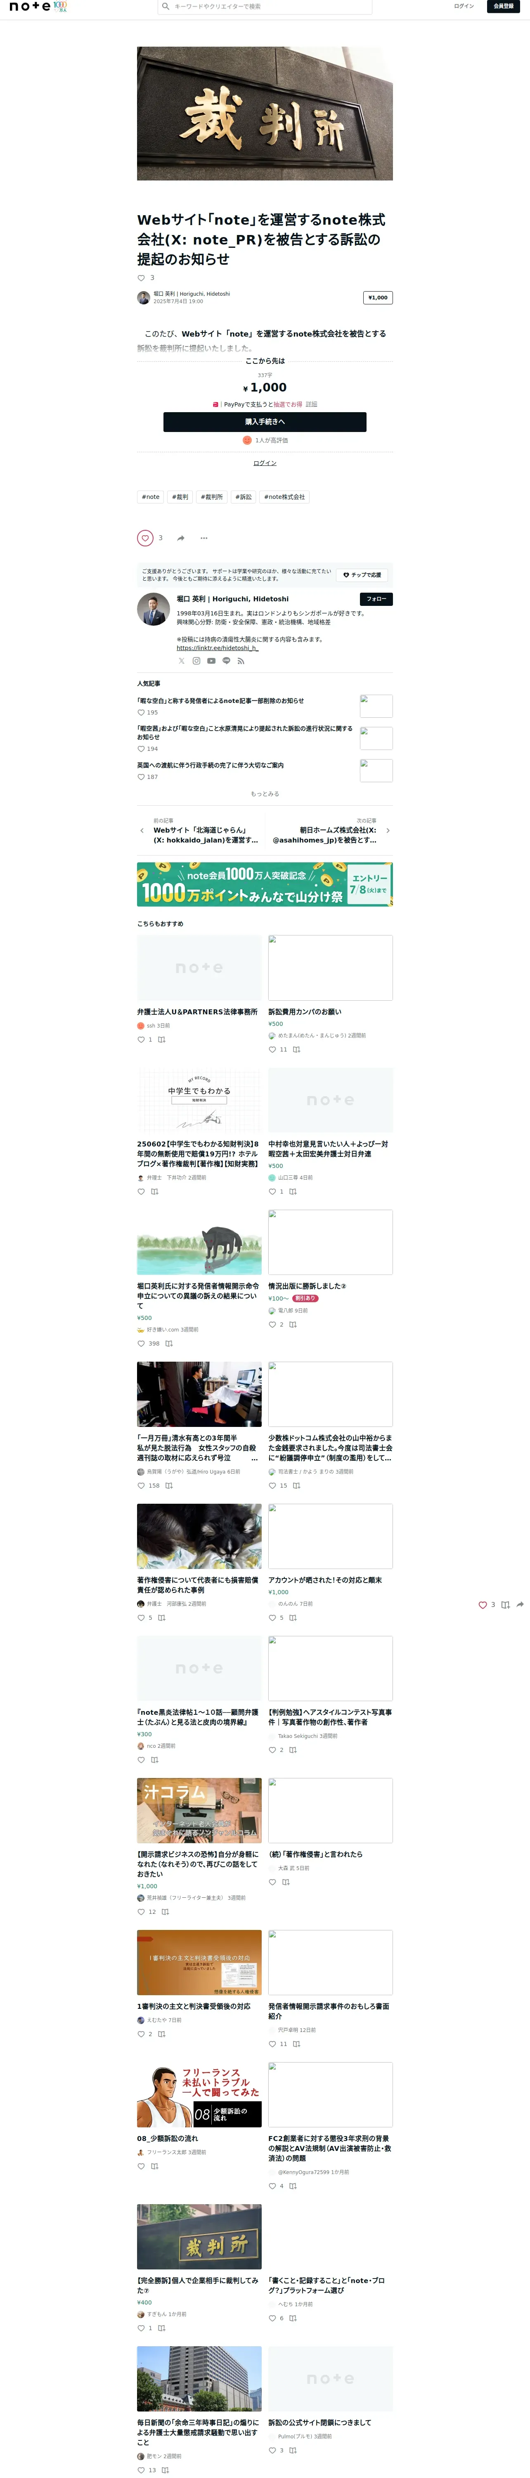Open the 弁護士法人U&PARTNERS法律事務所 article
The image size is (530, 2478).
(197, 1012)
